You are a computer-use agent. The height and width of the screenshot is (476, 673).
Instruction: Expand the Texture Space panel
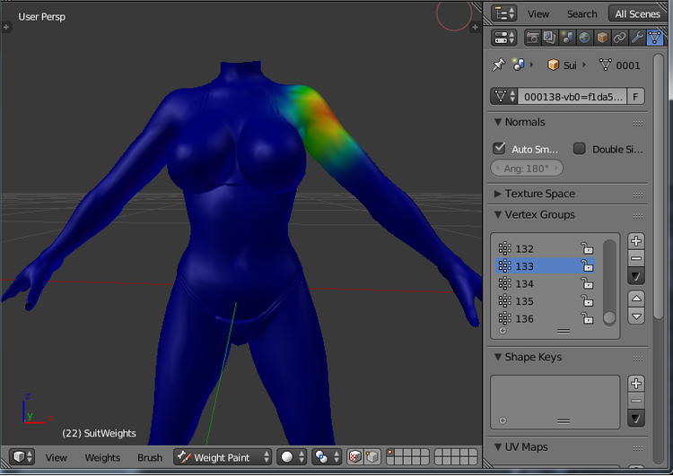click(498, 194)
